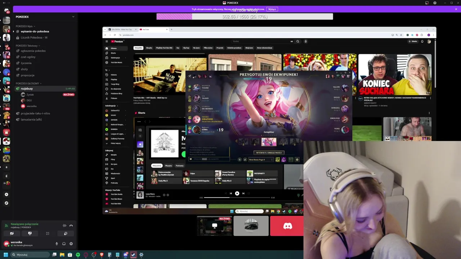
Task: Seek on Spotify playback progress bar
Action: 237,197
